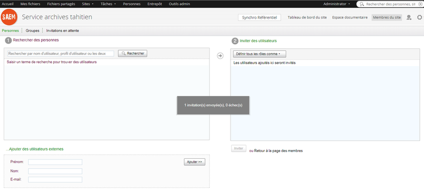Click 'Saisir un terme de recherche' hint text
424x190 pixels.
tap(51, 62)
